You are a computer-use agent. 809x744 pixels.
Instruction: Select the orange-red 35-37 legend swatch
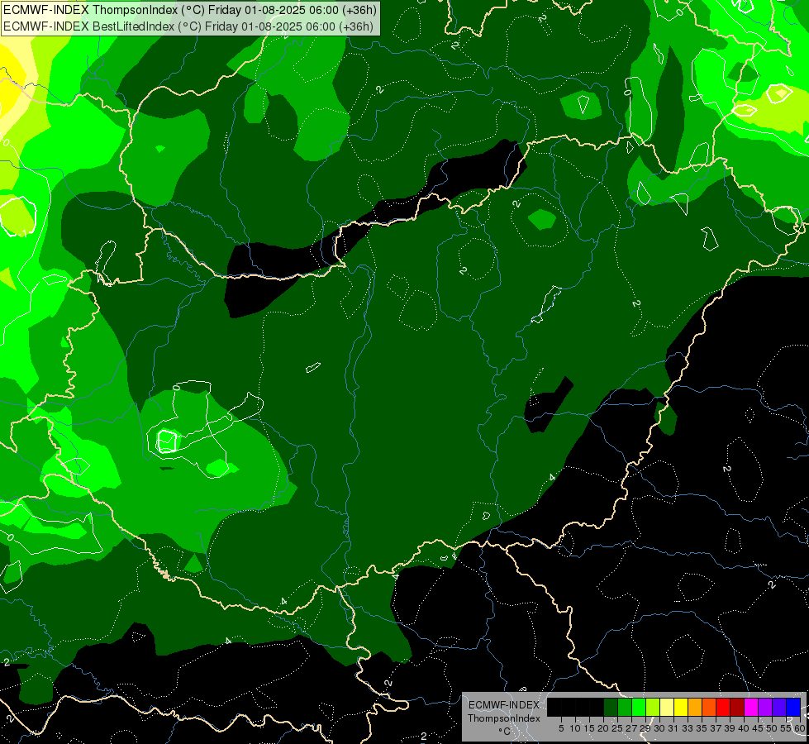click(x=709, y=707)
